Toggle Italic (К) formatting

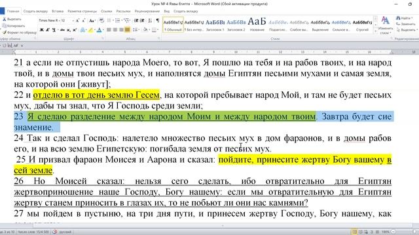coord(47,30)
